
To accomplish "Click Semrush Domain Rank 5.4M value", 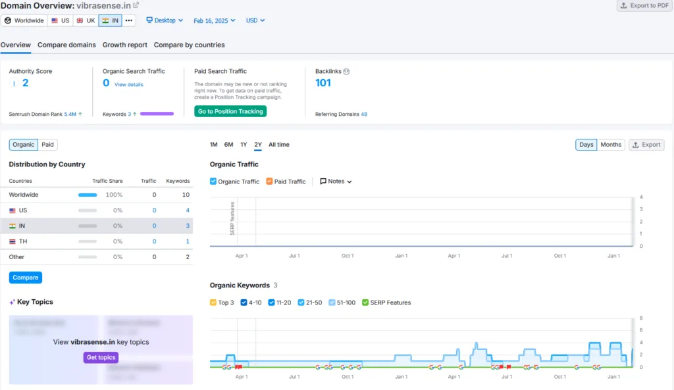I will pos(70,114).
